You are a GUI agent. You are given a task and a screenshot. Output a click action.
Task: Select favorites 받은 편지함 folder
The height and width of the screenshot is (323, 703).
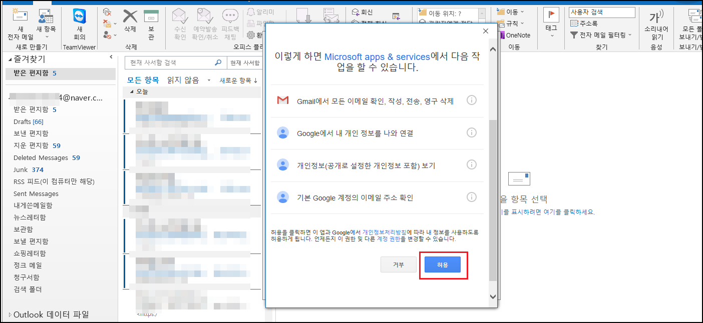coord(61,73)
